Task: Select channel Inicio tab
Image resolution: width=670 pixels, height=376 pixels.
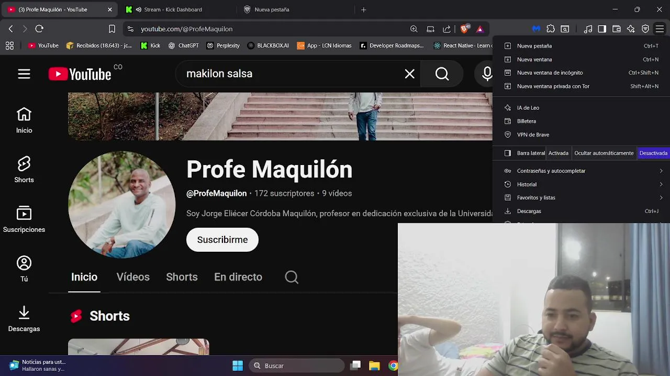Action: pos(84,277)
